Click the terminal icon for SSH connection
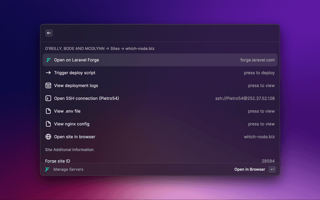320x200 pixels. [x=48, y=98]
